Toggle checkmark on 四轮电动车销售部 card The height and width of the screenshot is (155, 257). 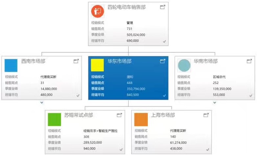[164, 41]
